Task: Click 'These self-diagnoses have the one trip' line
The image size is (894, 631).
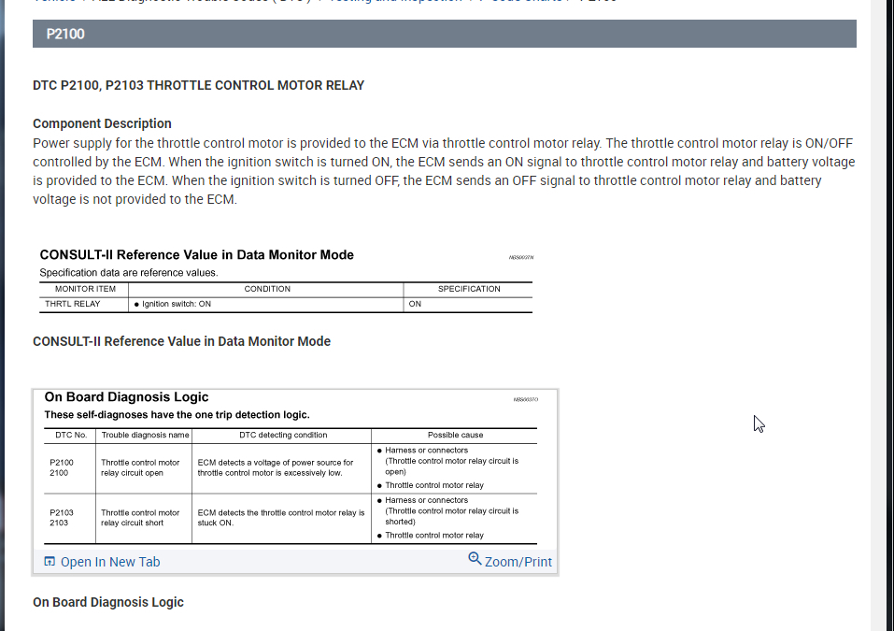Action: (x=177, y=415)
